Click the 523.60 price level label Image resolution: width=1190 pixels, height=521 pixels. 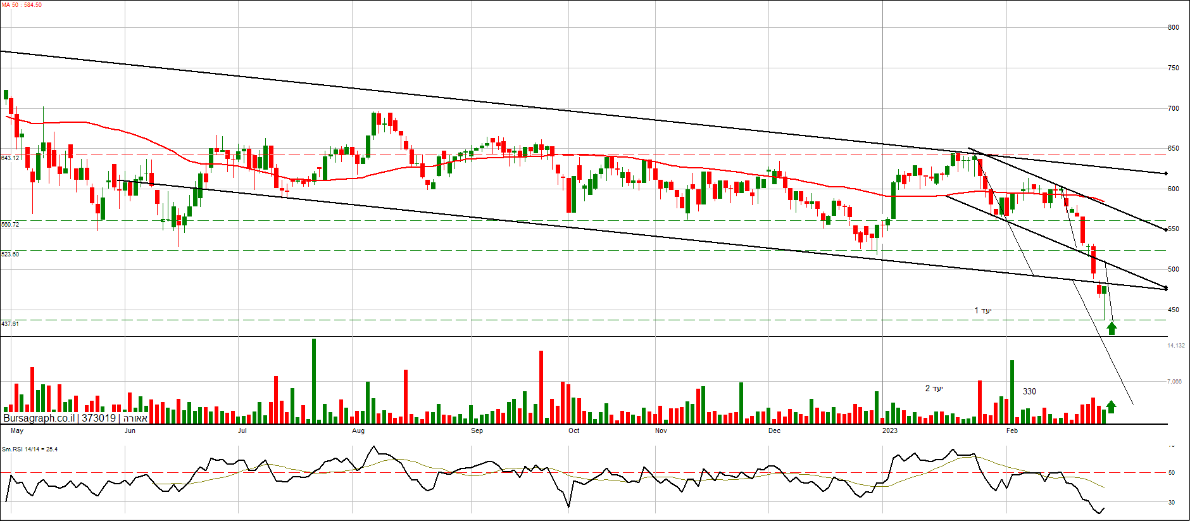pyautogui.click(x=10, y=254)
